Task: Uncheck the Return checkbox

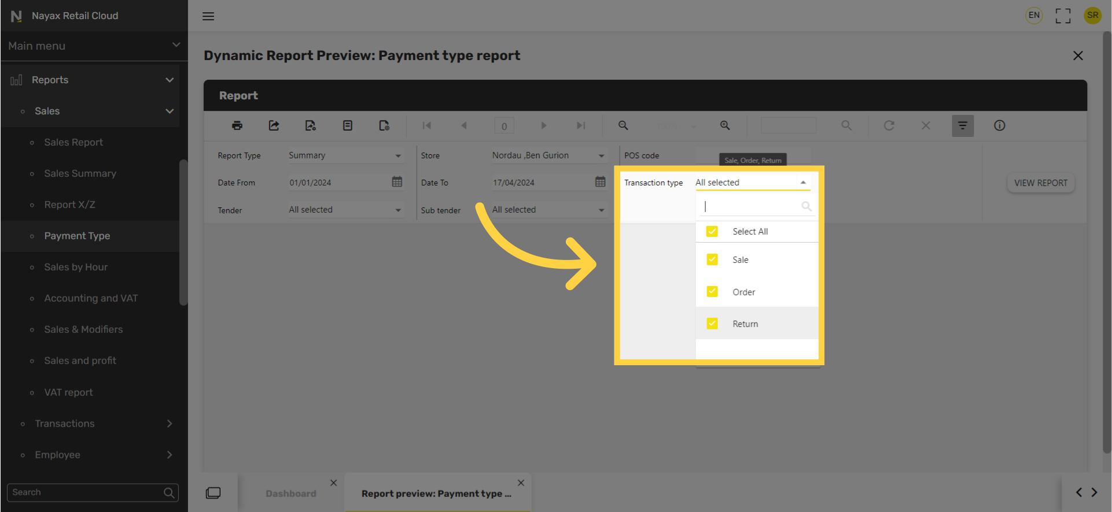Action: 712,324
